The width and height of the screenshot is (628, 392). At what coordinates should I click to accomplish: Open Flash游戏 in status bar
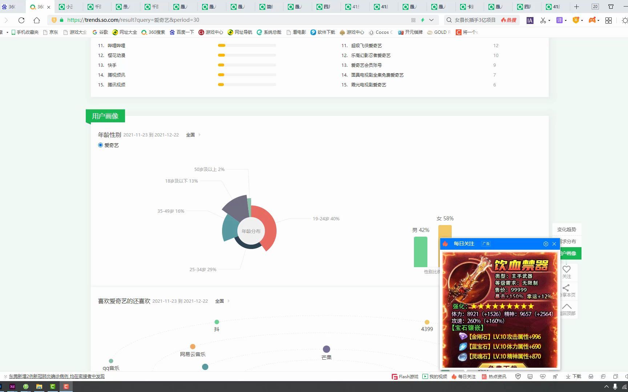[405, 377]
